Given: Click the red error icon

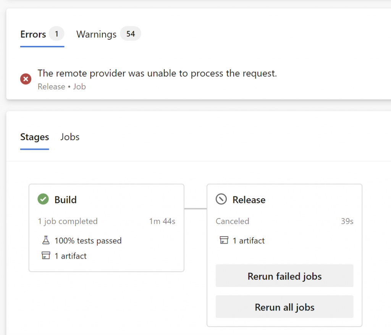Looking at the screenshot, I should 26,79.
